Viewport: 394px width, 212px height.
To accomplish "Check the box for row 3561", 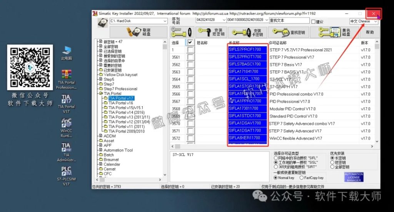I will tap(190, 57).
